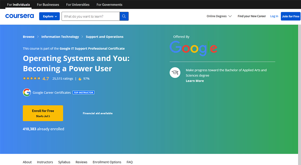This screenshot has width=301, height=165.
Task: Click the Google logo under Offered By
Action: click(x=193, y=48)
